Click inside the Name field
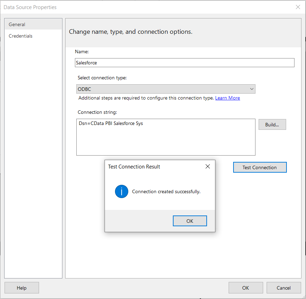306x299 pixels. tap(185, 63)
